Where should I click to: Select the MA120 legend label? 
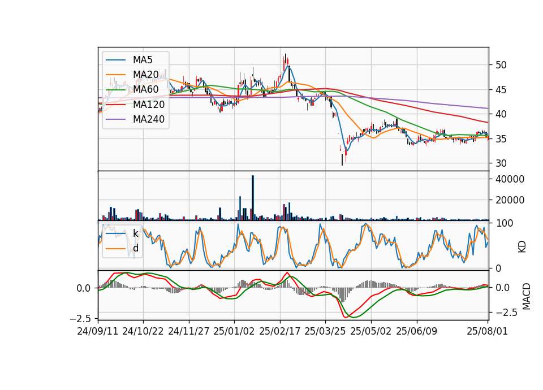[x=149, y=104]
